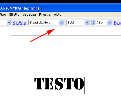Expand the font family dropdown arrow
The image size is (121, 108).
pos(62,23)
